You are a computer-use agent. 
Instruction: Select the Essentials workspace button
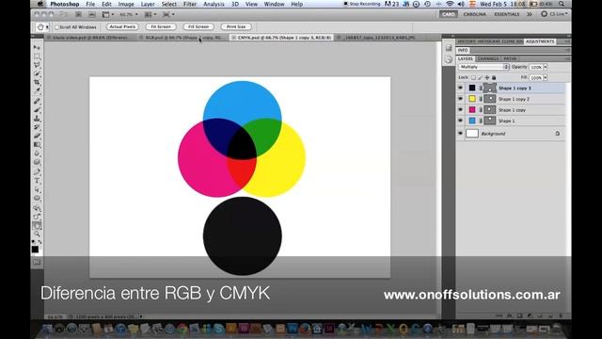click(507, 14)
